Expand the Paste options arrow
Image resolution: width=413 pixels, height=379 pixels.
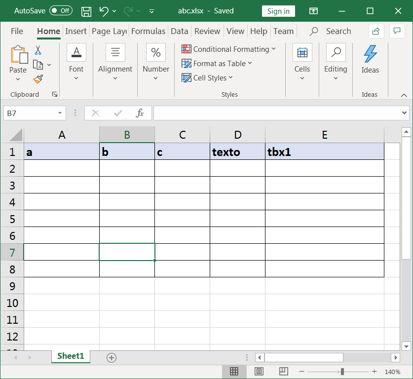pyautogui.click(x=18, y=79)
